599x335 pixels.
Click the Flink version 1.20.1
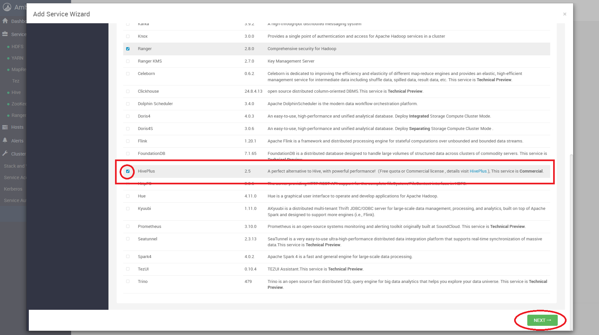(x=250, y=141)
